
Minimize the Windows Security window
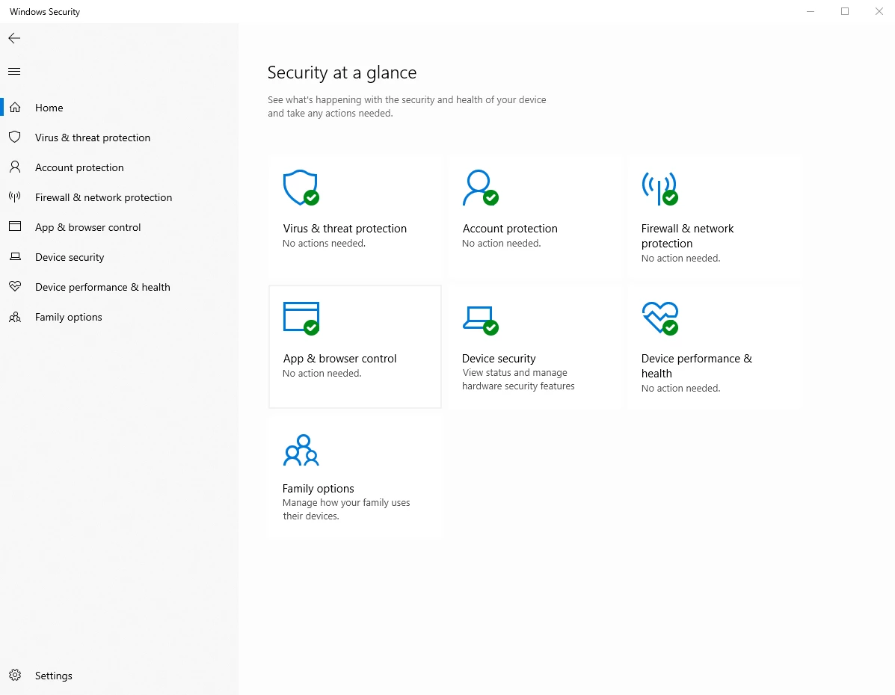pos(810,11)
